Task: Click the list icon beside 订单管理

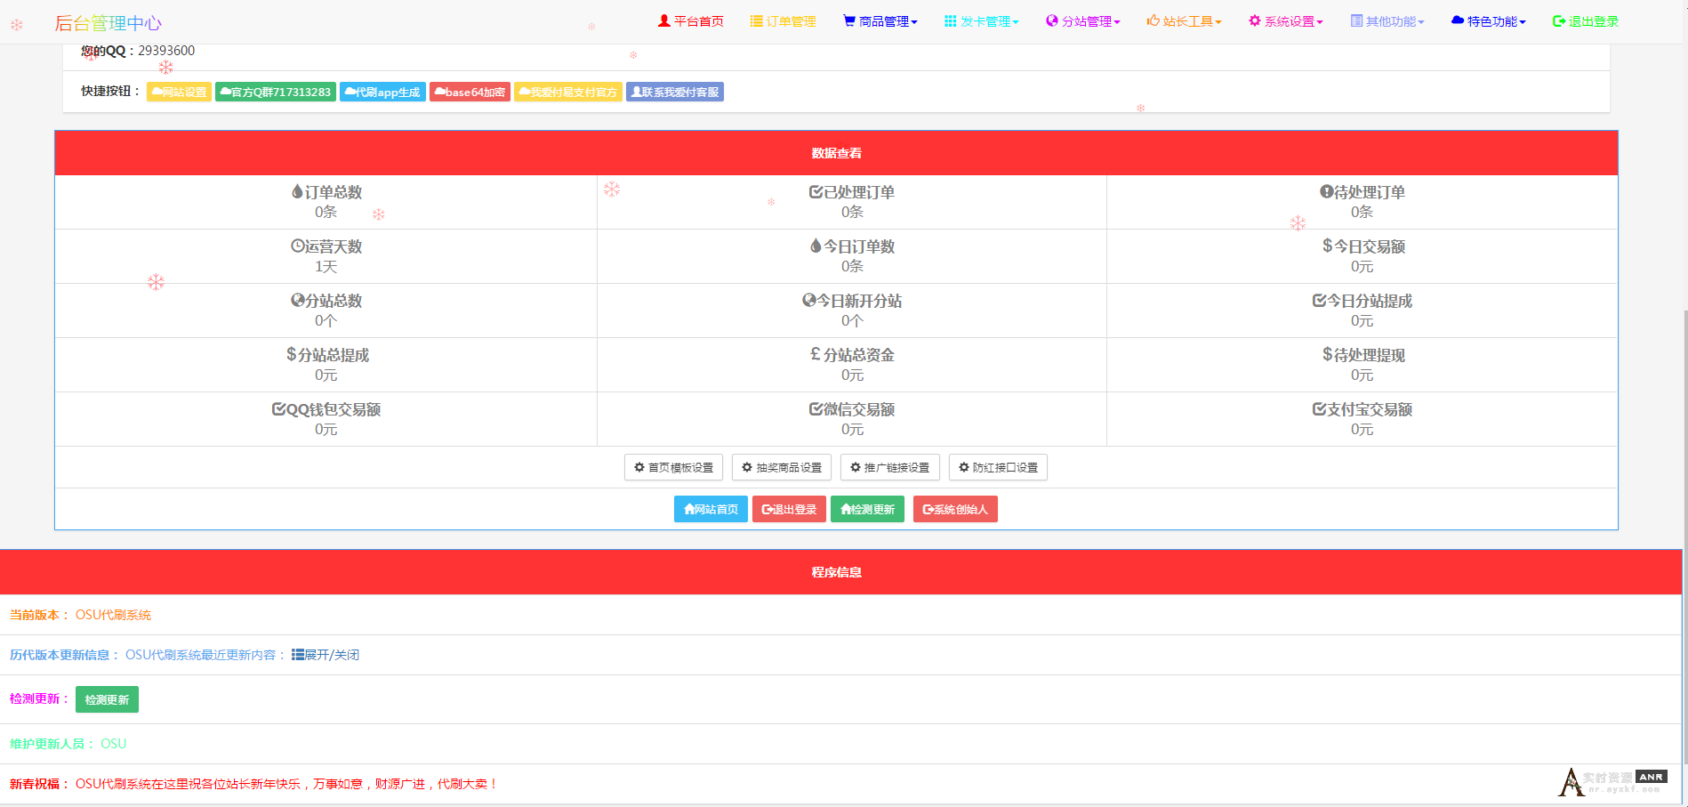Action: [756, 20]
